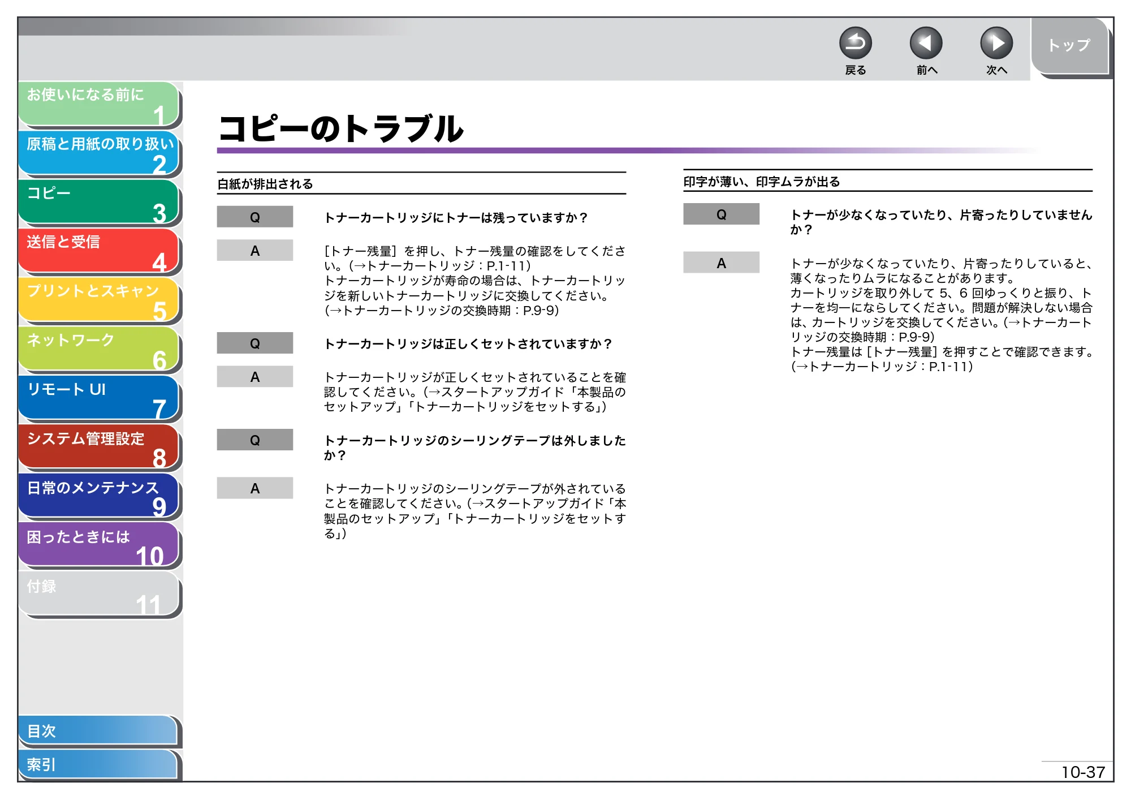Go to previous page with 前へ icon

coord(926,43)
